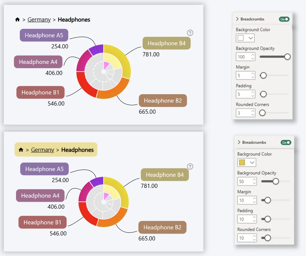Click the help question mark icon in top chart

(x=190, y=33)
